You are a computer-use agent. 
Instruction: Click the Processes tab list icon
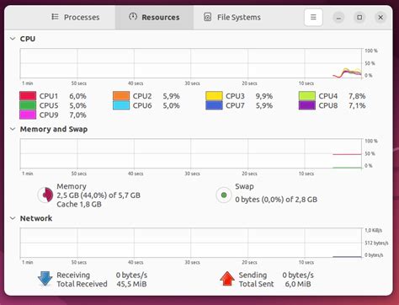(x=55, y=17)
